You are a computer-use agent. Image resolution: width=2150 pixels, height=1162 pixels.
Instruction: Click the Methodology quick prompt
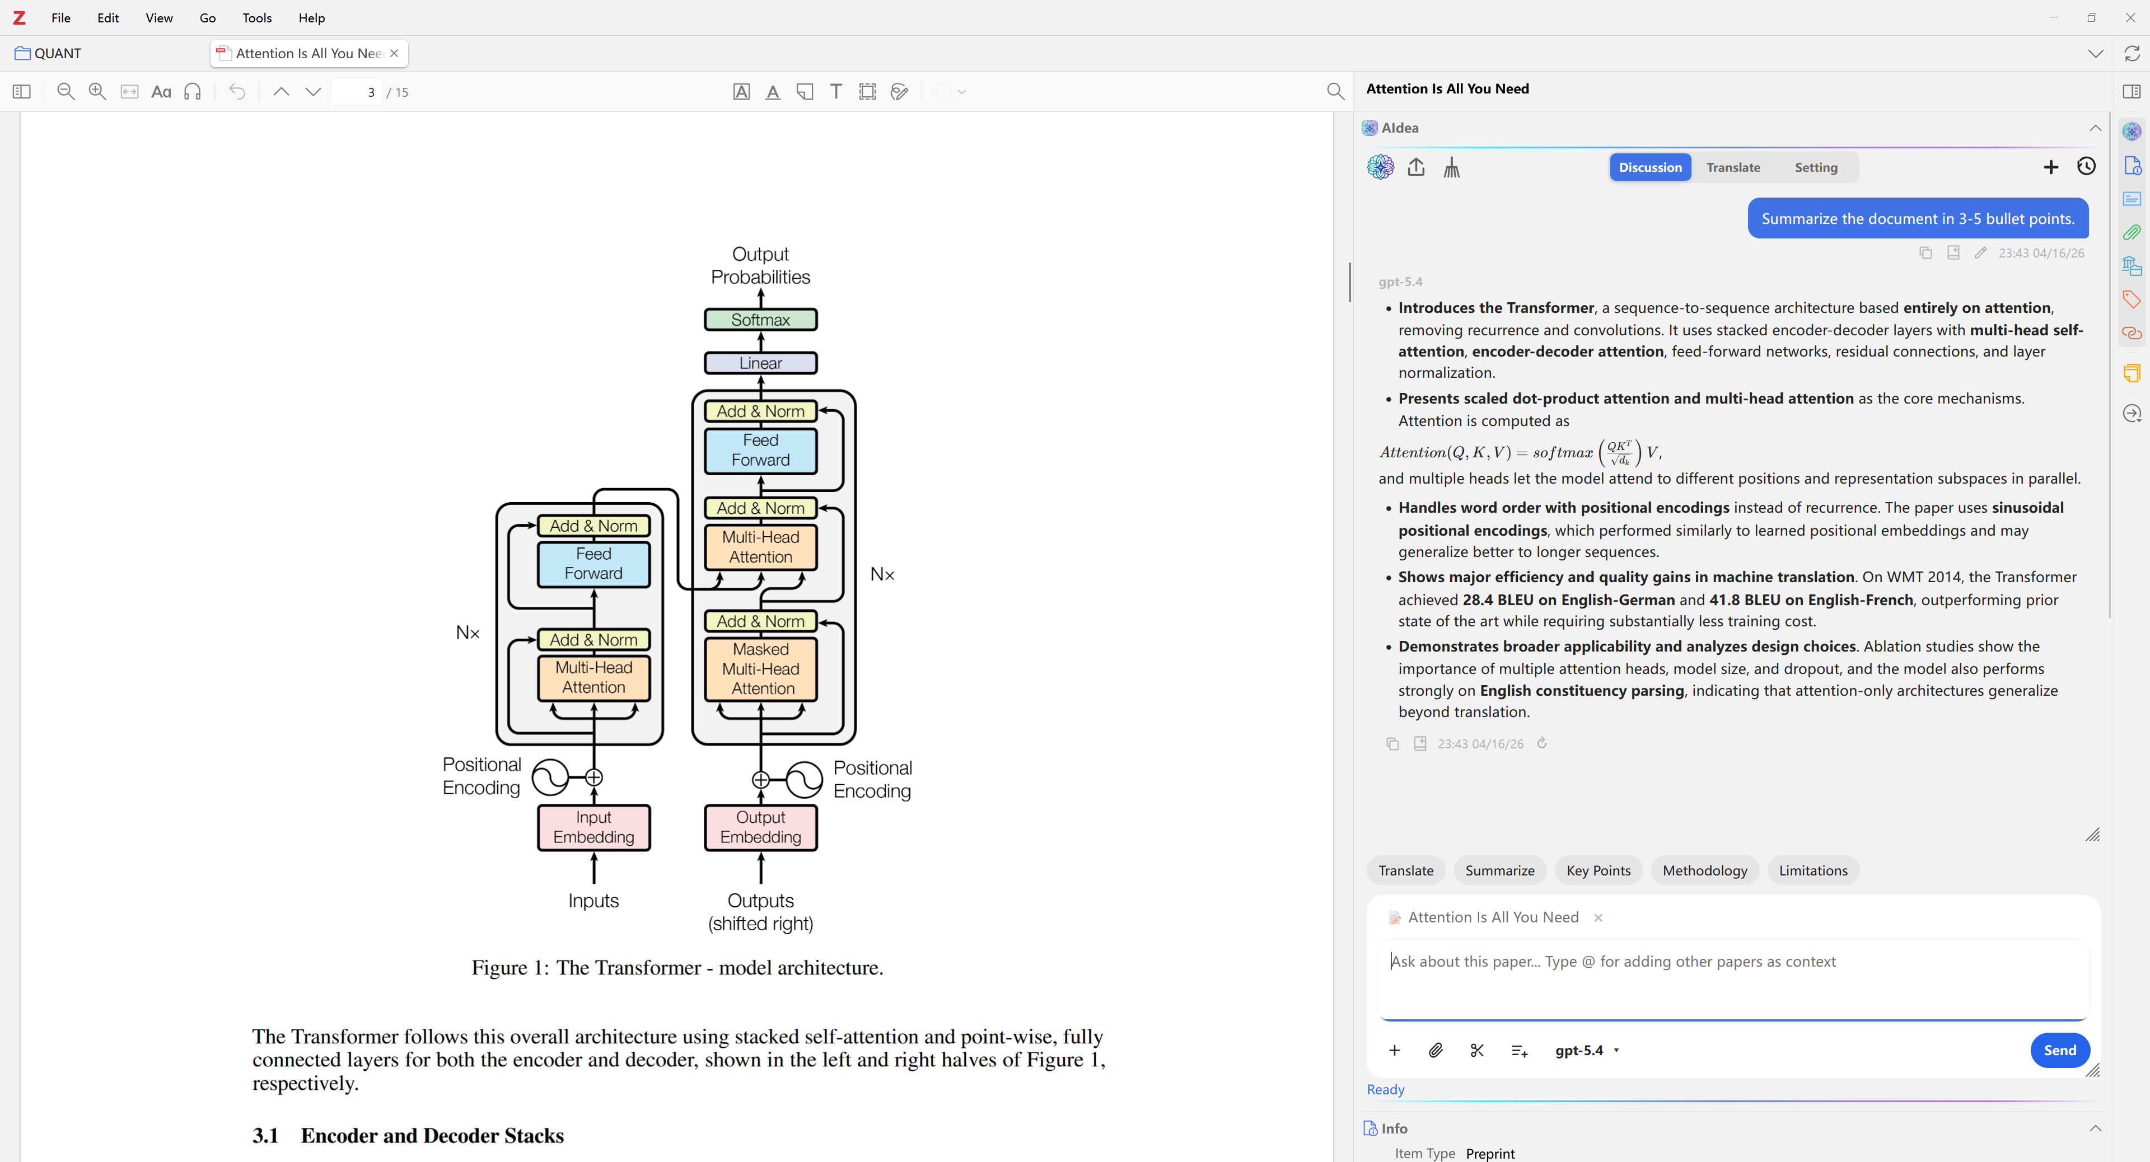click(x=1705, y=870)
